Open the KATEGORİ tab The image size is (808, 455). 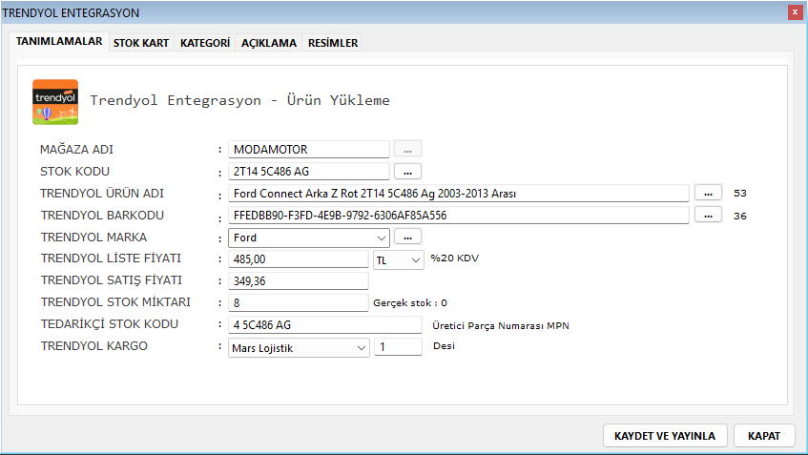pyautogui.click(x=205, y=43)
